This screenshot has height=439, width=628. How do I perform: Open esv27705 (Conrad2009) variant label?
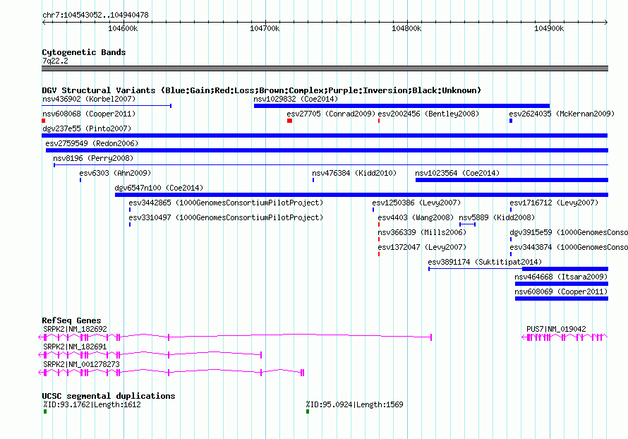coord(331,114)
